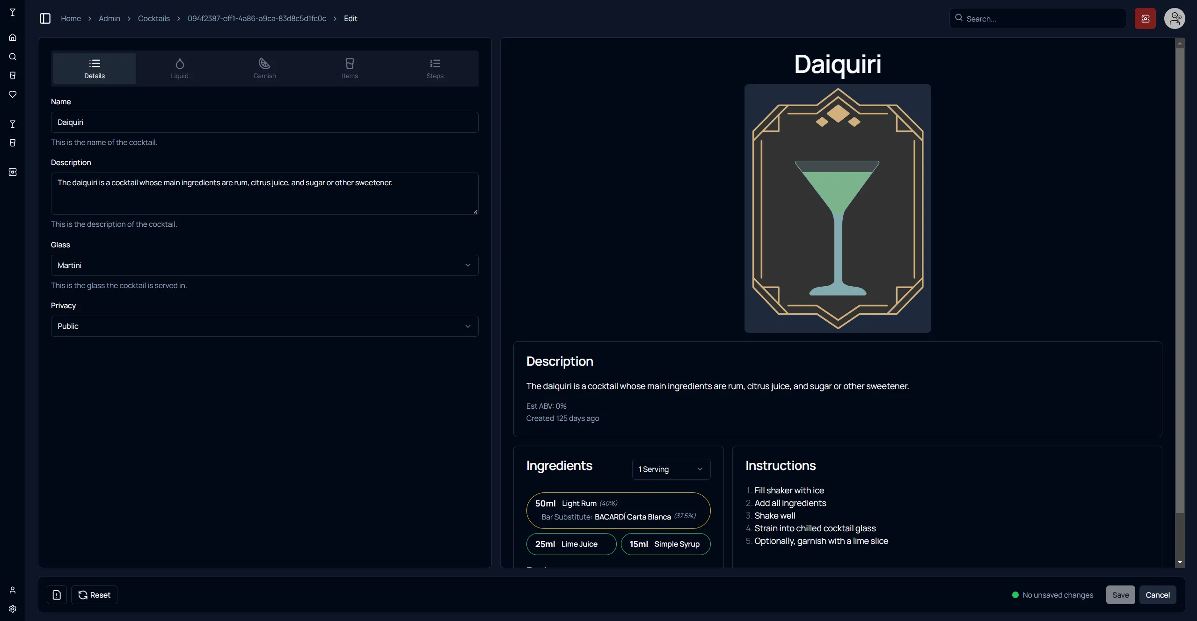Open the 1 Serving dropdown
1197x621 pixels.
(671, 469)
